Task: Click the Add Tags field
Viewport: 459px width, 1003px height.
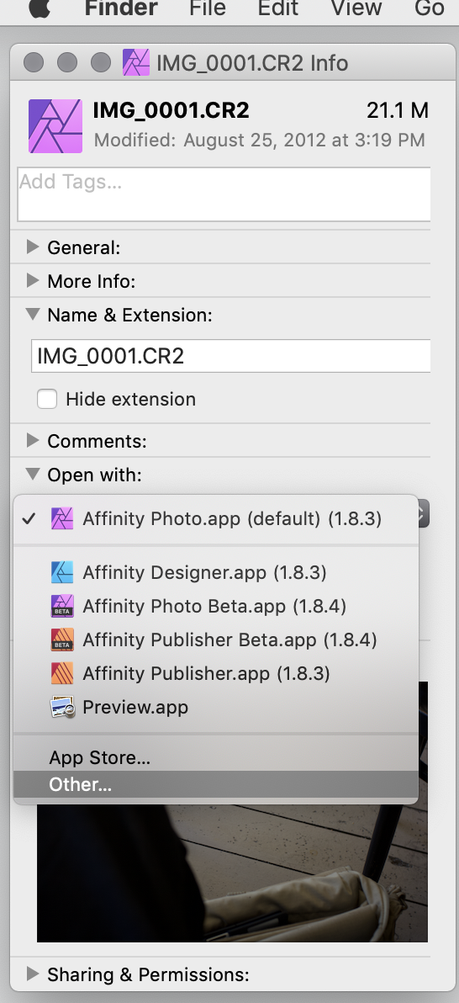Action: point(224,194)
